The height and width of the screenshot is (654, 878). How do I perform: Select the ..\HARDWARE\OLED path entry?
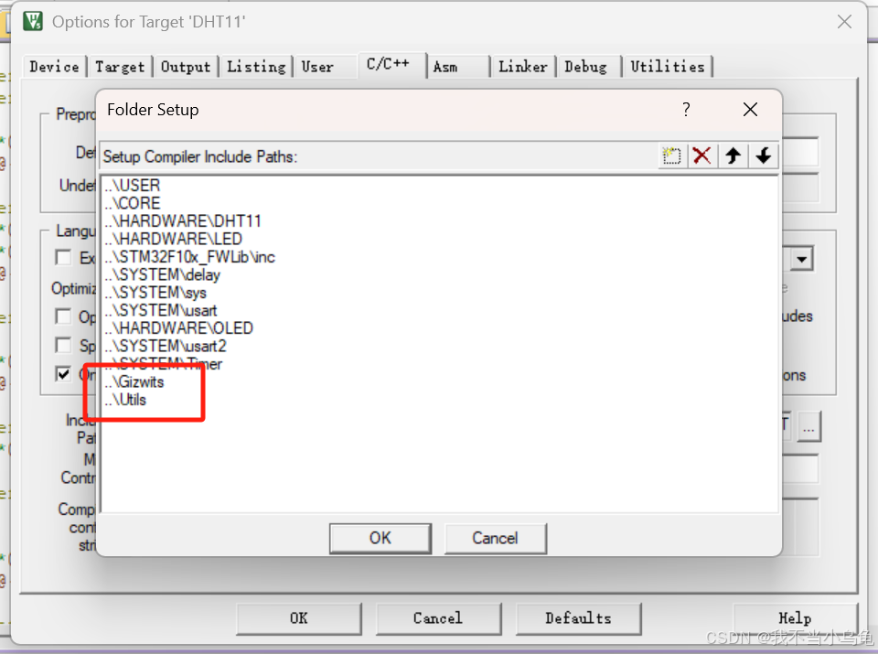(x=178, y=328)
